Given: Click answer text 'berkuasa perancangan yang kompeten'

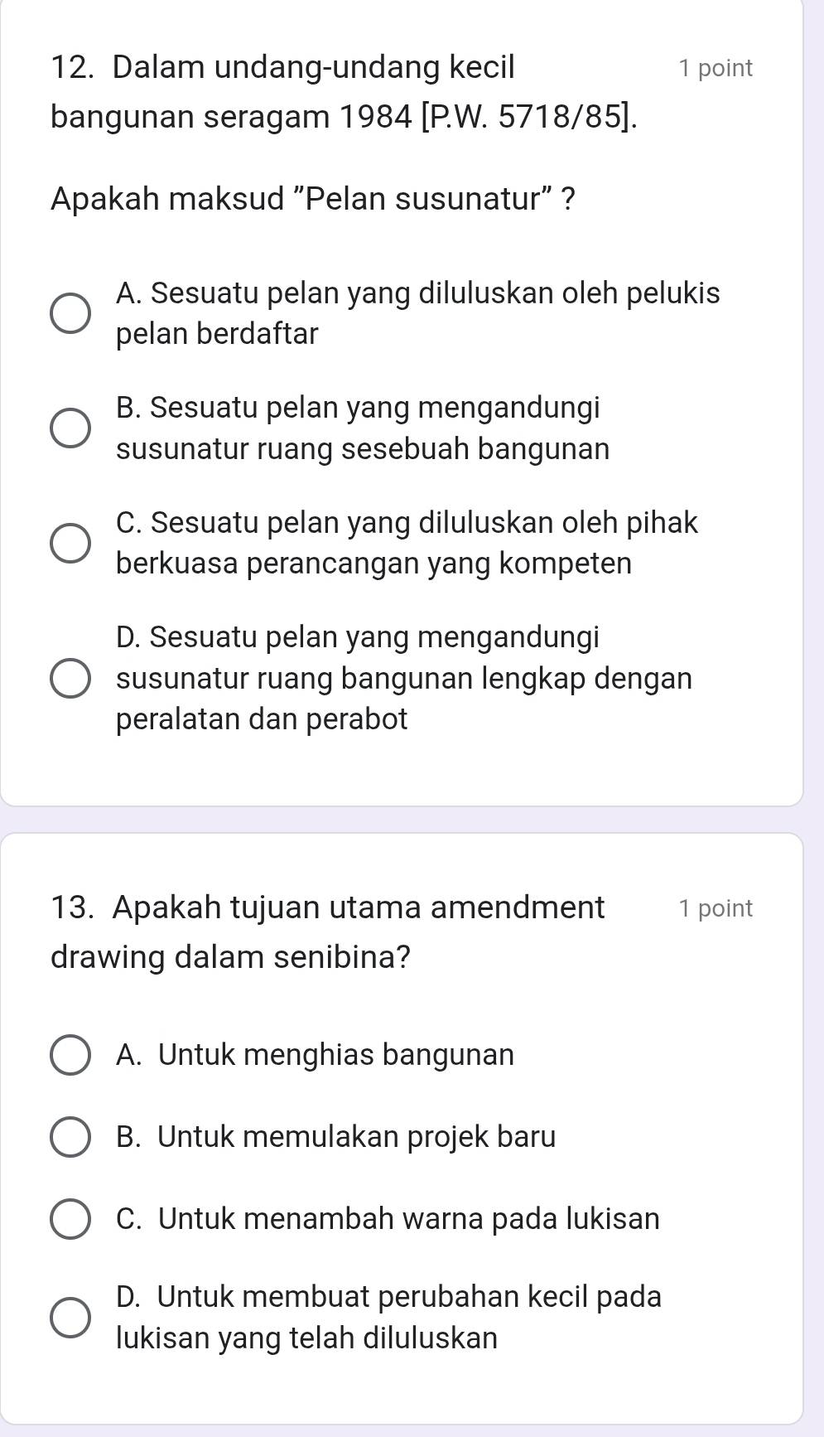Looking at the screenshot, I should click(373, 564).
